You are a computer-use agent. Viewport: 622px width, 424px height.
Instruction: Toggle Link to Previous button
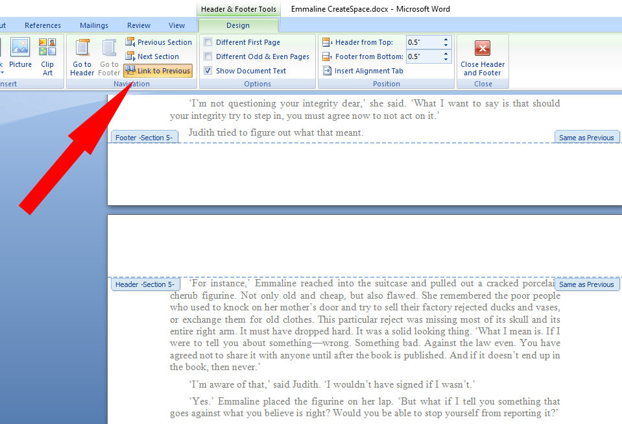(x=158, y=71)
